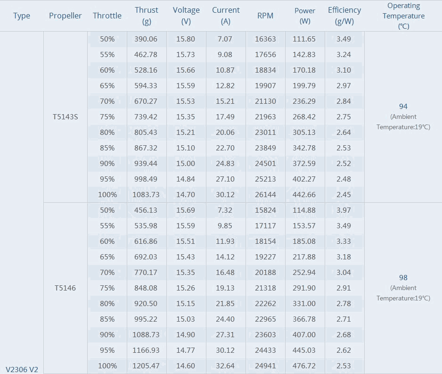The image size is (442, 374).
Task: Click the Thrust (g) column header
Action: tap(146, 16)
